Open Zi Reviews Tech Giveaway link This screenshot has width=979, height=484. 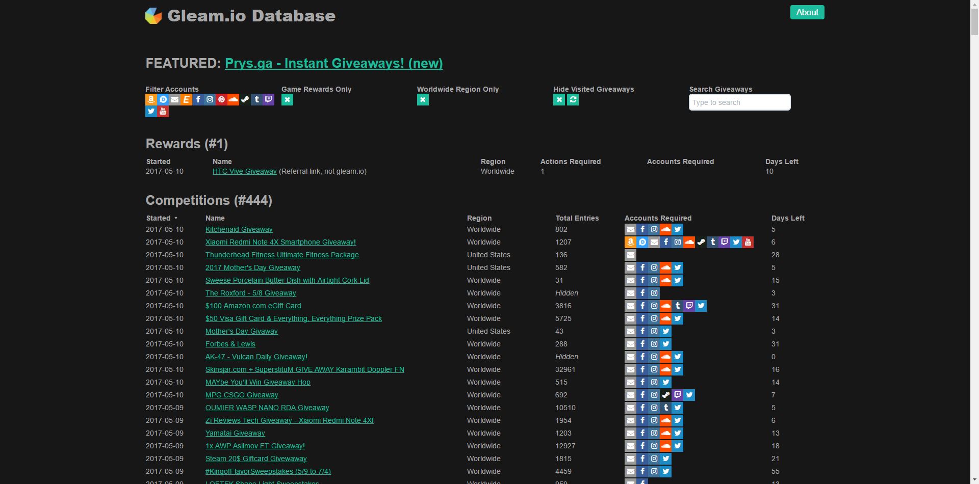[x=289, y=420]
